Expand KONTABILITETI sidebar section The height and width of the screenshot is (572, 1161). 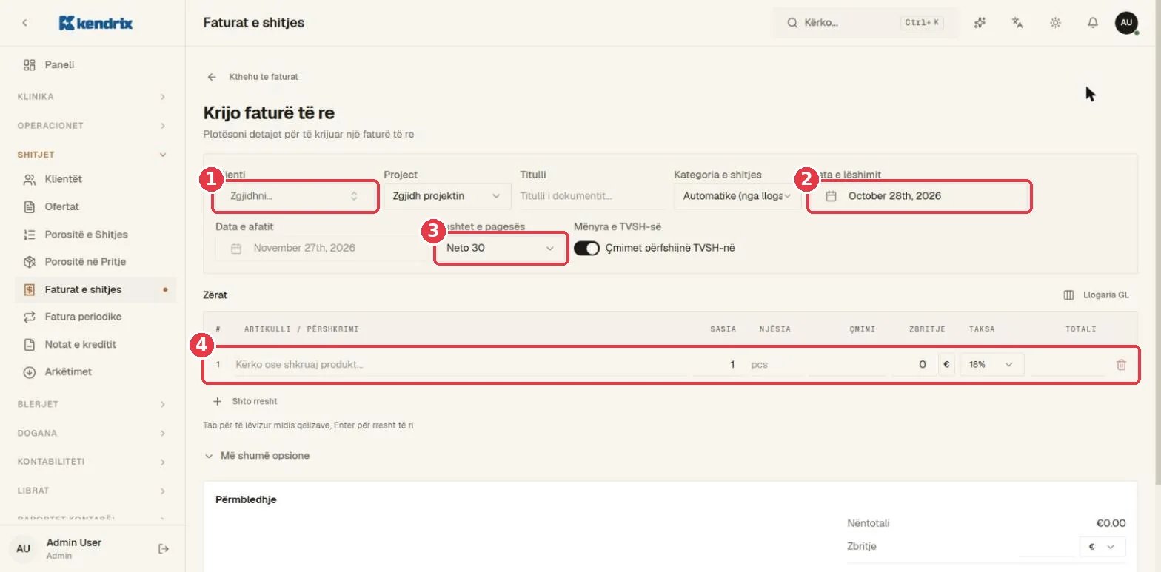click(x=93, y=462)
